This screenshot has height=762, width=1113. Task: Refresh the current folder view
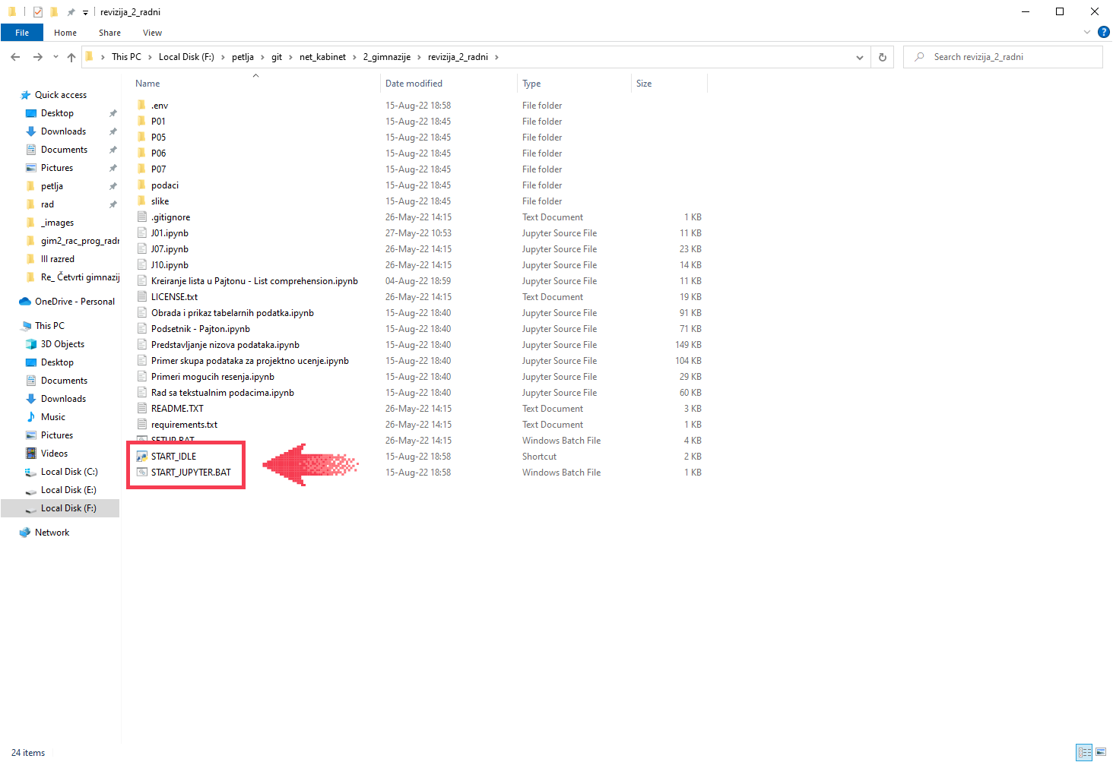click(882, 57)
